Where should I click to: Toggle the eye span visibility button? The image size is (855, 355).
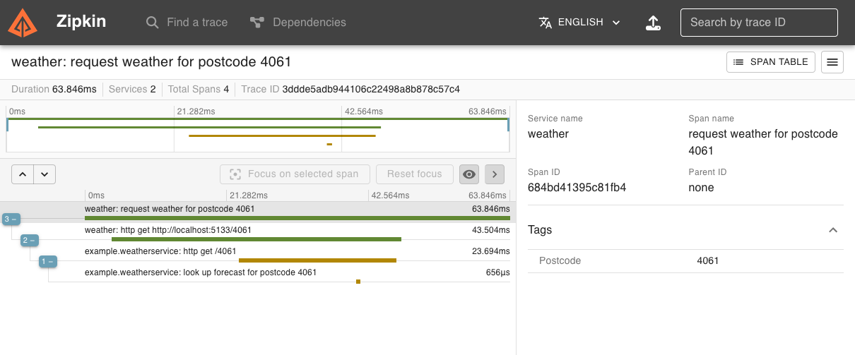[x=469, y=174]
